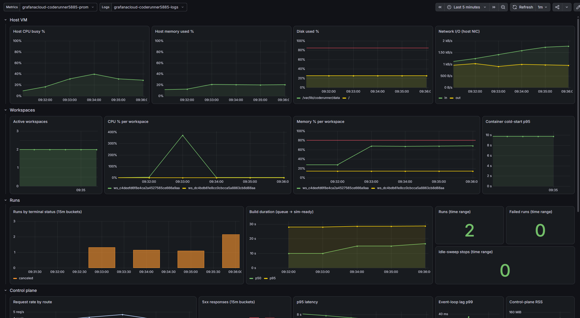Viewport: 580px width, 318px height.
Task: Click the p95 latency panel title
Action: click(x=307, y=302)
